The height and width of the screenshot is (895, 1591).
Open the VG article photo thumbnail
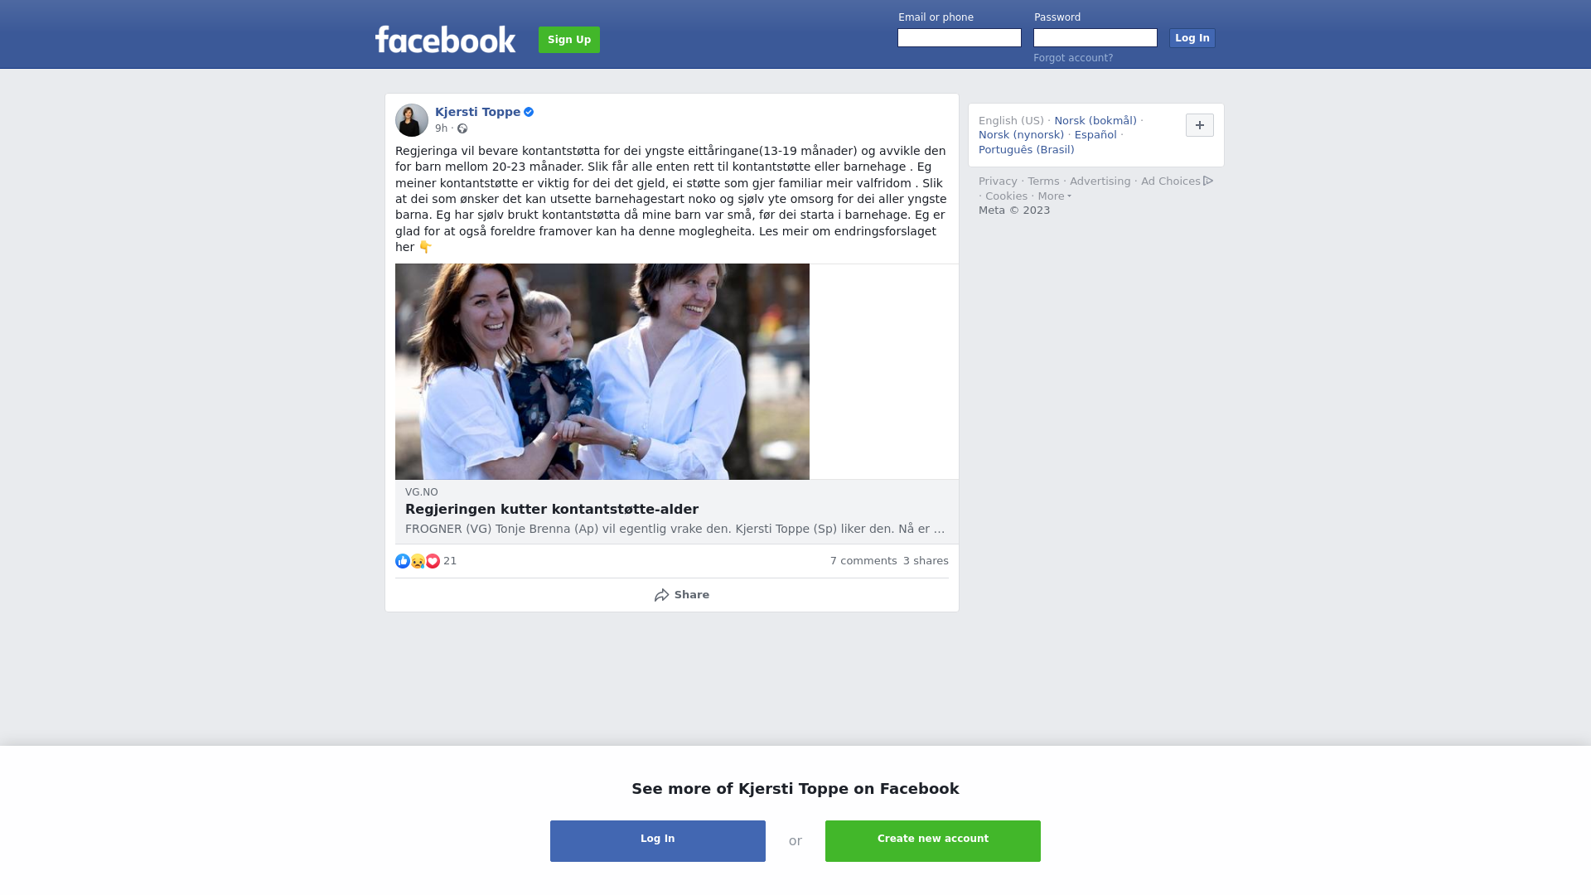tap(602, 371)
